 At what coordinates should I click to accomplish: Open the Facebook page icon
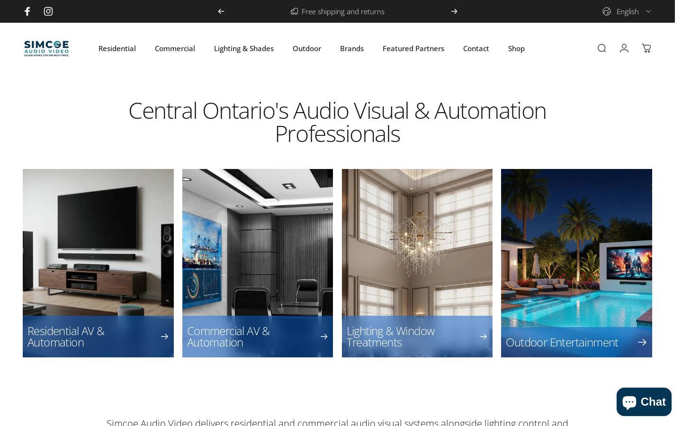coord(27,11)
